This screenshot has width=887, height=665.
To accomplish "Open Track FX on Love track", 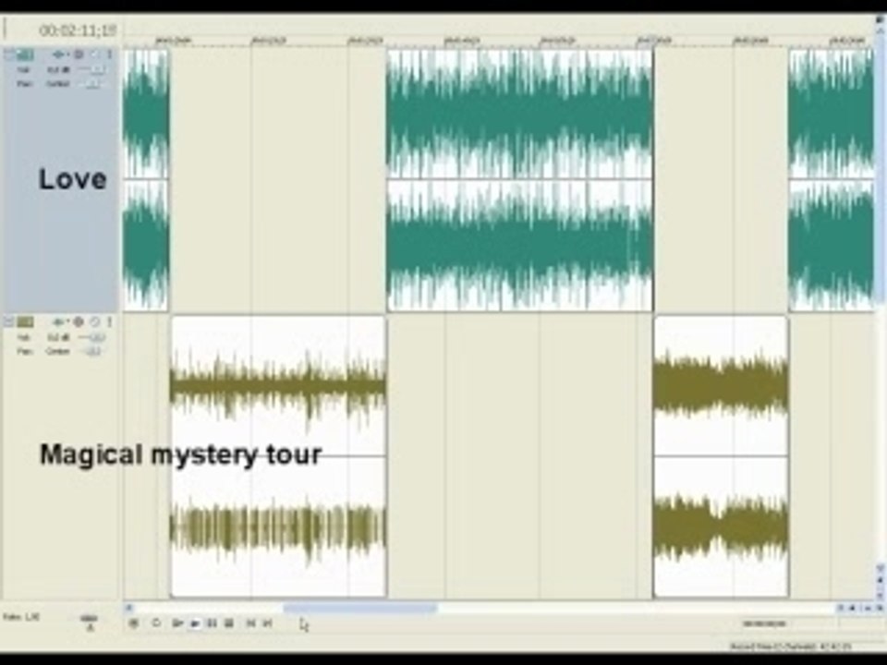I will tap(57, 54).
